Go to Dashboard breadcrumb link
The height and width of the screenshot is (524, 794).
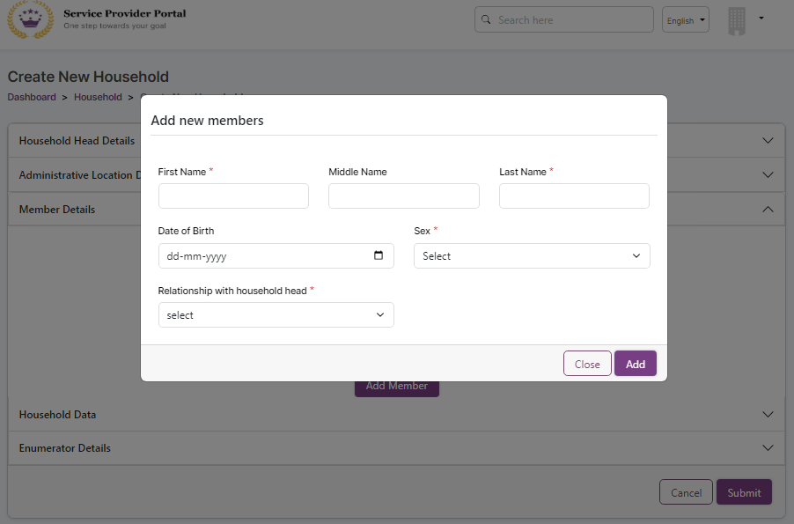point(32,97)
